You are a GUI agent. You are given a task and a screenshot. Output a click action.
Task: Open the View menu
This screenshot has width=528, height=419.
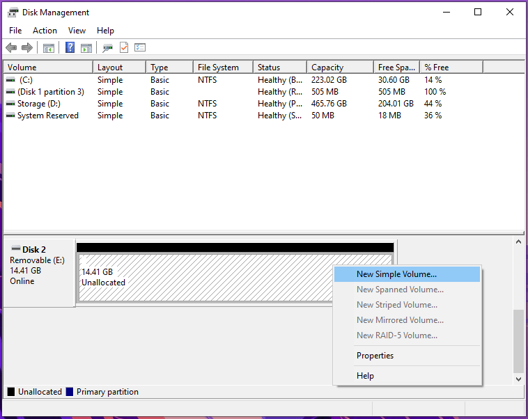[77, 31]
